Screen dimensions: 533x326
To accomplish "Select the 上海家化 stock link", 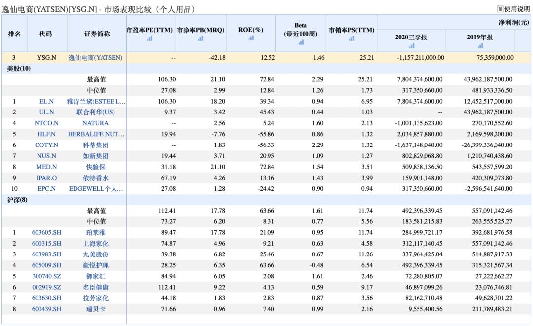I will [x=96, y=243].
